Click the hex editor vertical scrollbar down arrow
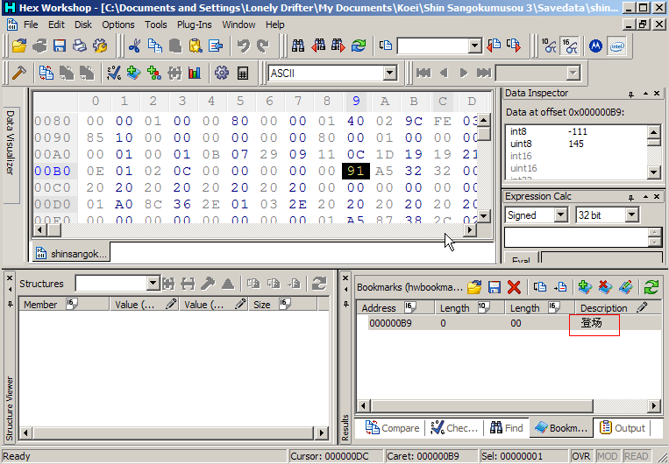The height and width of the screenshot is (464, 669). click(x=483, y=216)
